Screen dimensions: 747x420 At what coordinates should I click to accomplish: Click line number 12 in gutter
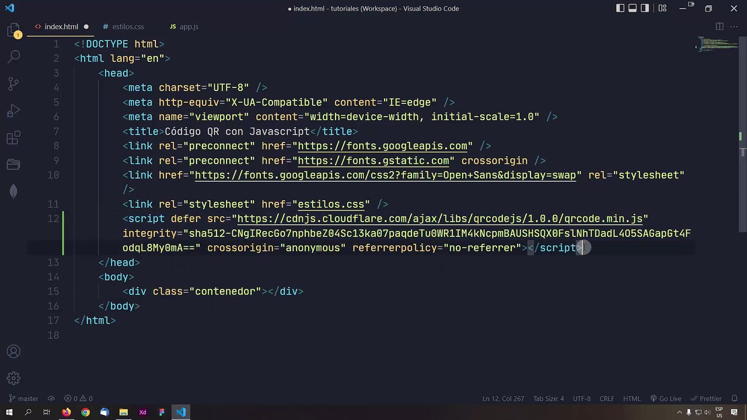click(54, 219)
